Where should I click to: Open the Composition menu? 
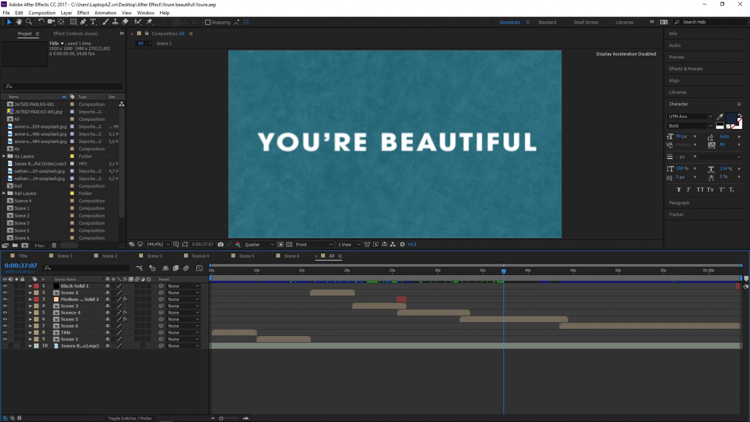coord(42,13)
